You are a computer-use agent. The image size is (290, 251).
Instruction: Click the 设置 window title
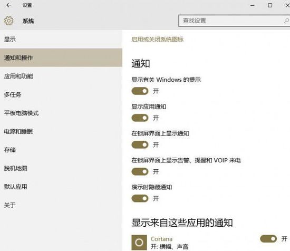tap(27, 5)
